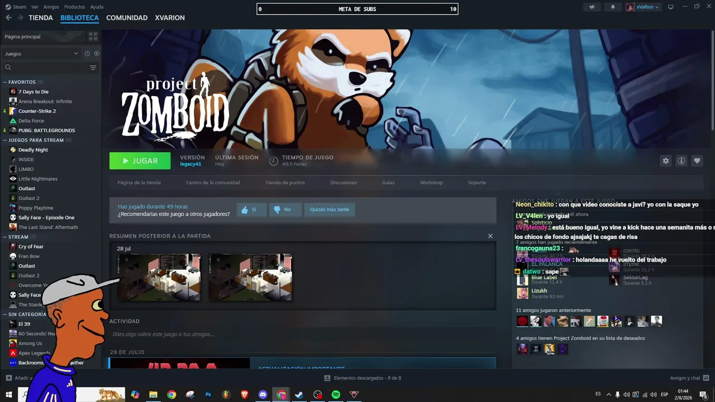Collapse the SIN CATEGORÍA category
715x402 pixels.
(5, 314)
